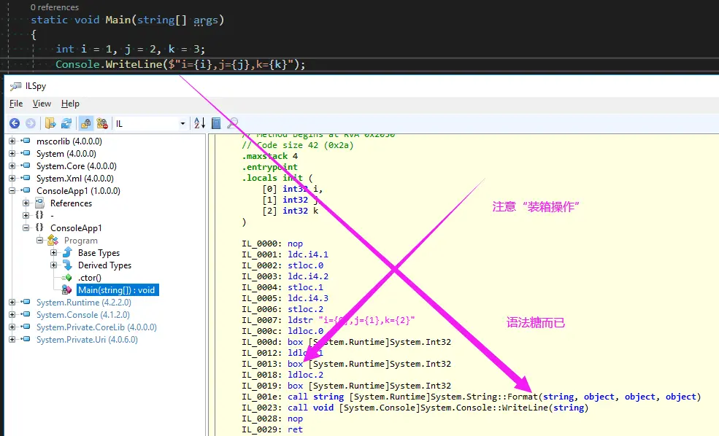The image size is (719, 436).
Task: Click the .ctor() method icon
Action: 67,278
